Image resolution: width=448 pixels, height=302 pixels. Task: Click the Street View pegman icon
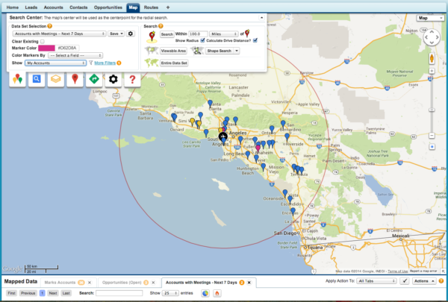432,58
